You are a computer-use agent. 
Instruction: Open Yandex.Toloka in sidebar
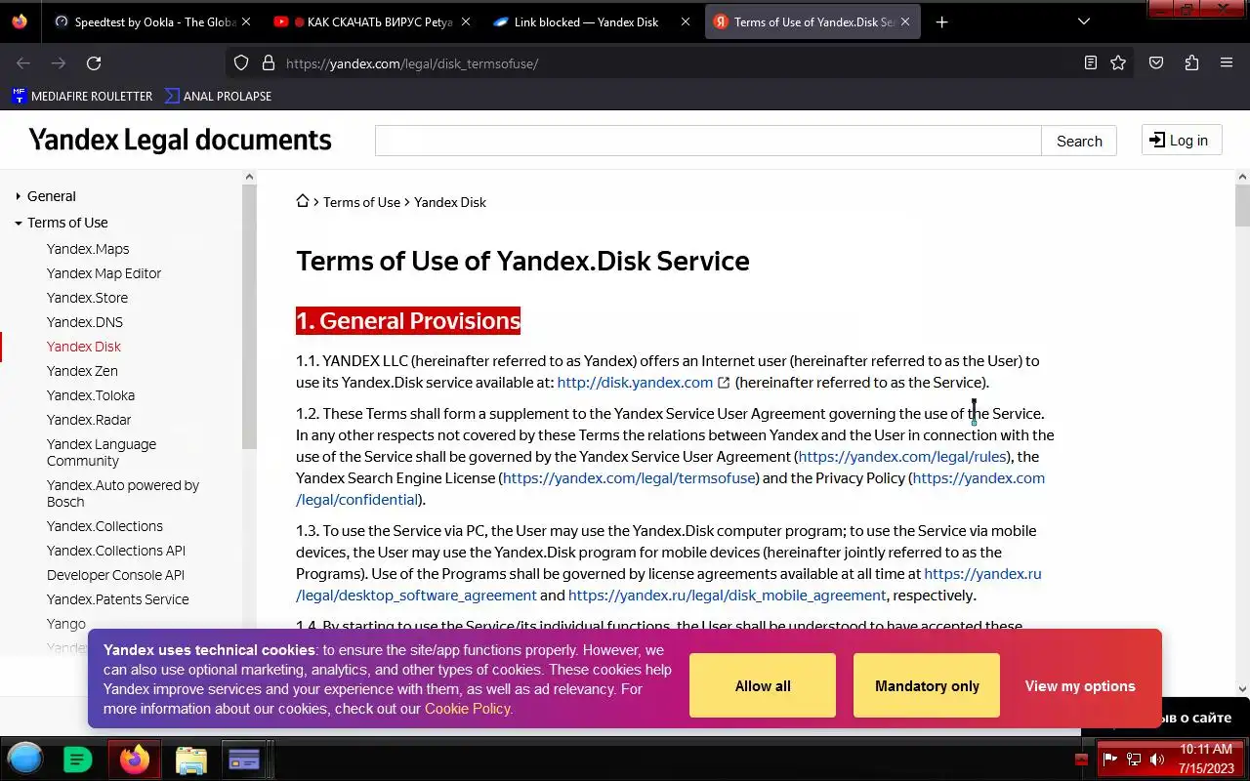pos(91,395)
